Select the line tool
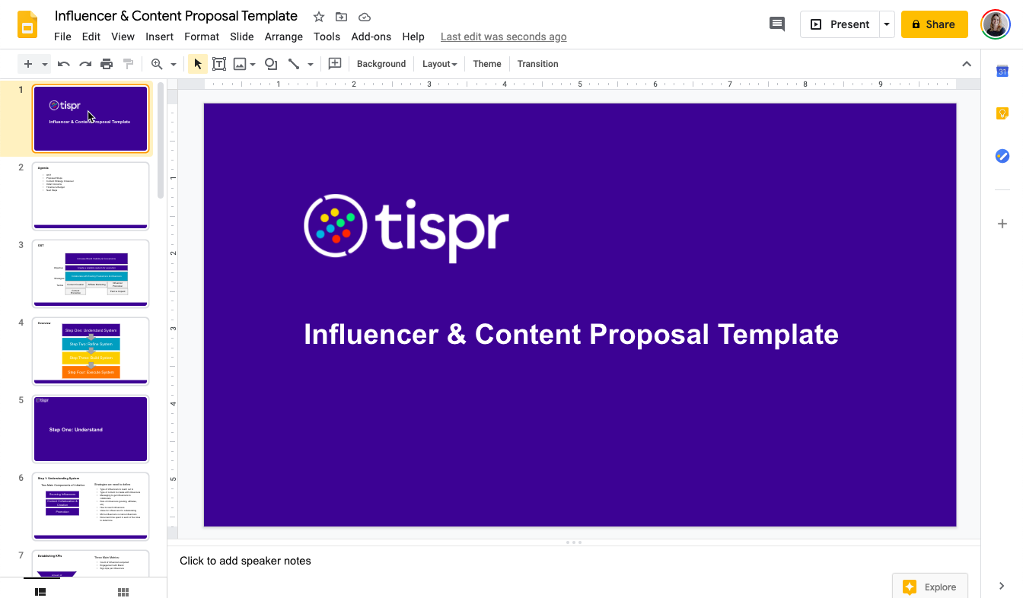1023x598 pixels. coord(293,64)
